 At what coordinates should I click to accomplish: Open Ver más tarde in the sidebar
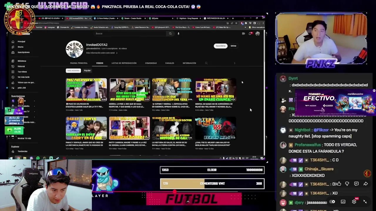[21, 77]
